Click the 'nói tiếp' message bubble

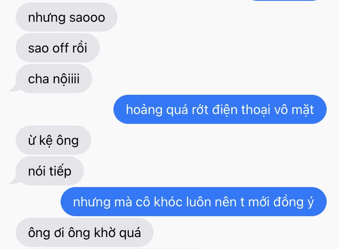pos(50,171)
